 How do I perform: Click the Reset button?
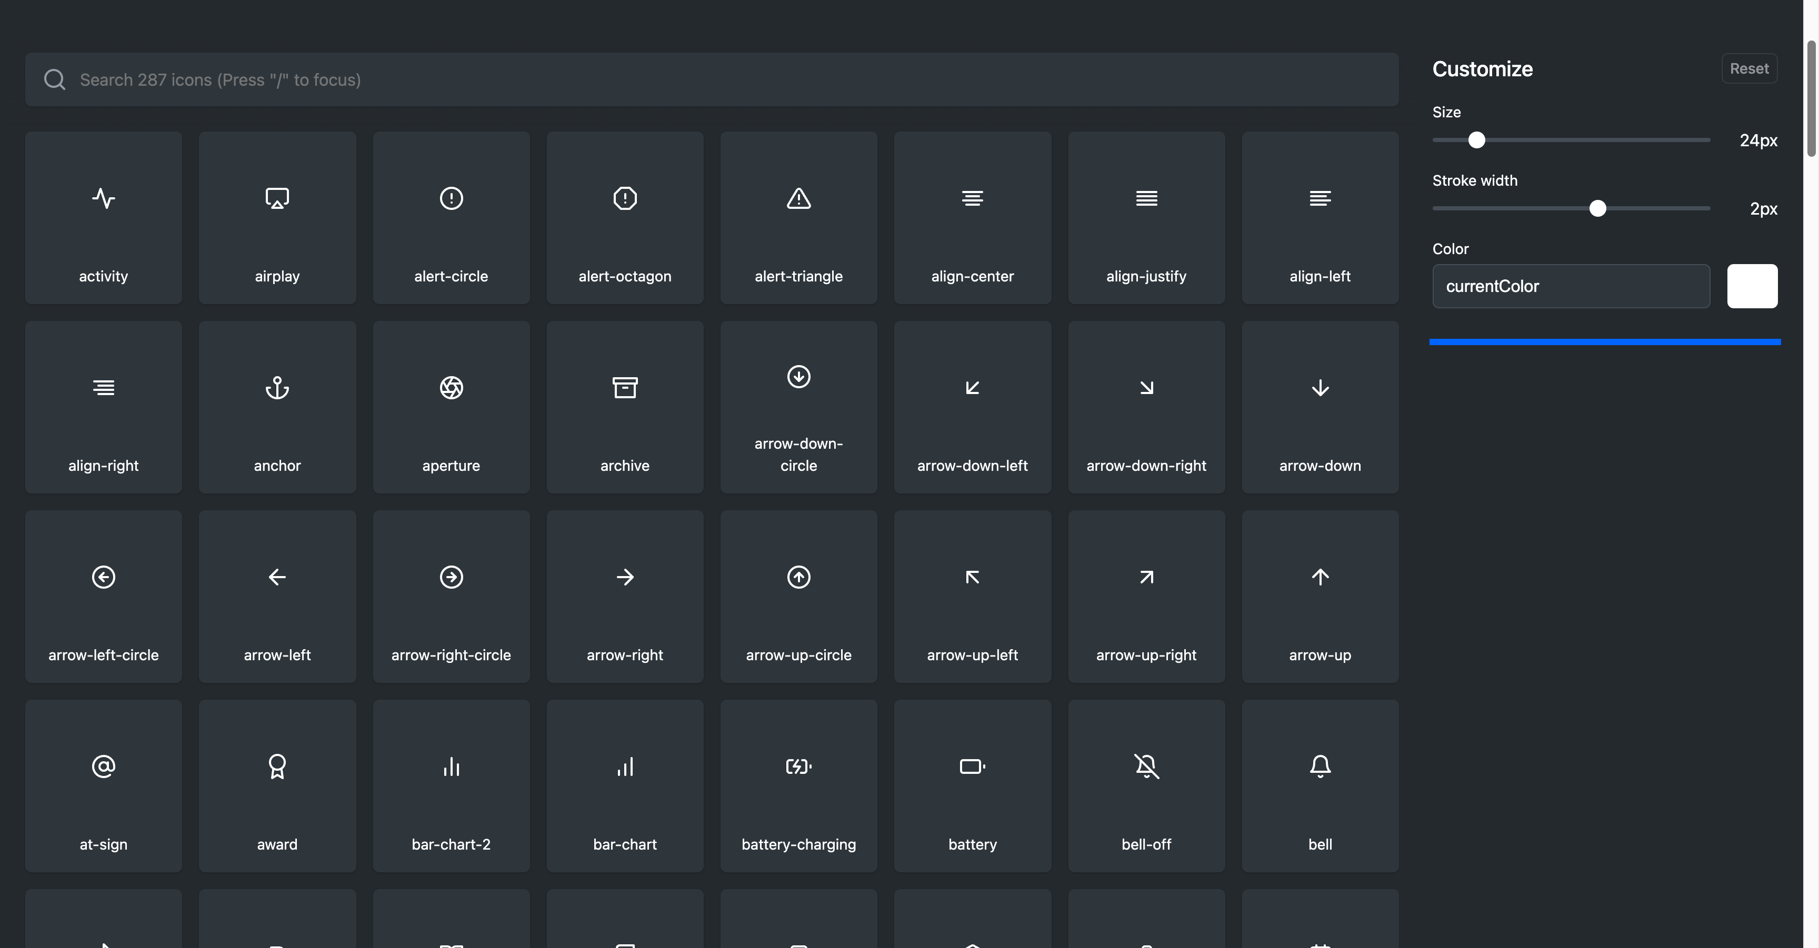pyautogui.click(x=1749, y=68)
